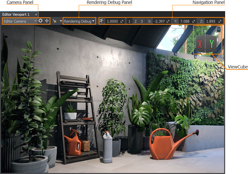Expand the arrow next to the flashlight icon
Screen dimensions: 248x174
[x=61, y=21]
